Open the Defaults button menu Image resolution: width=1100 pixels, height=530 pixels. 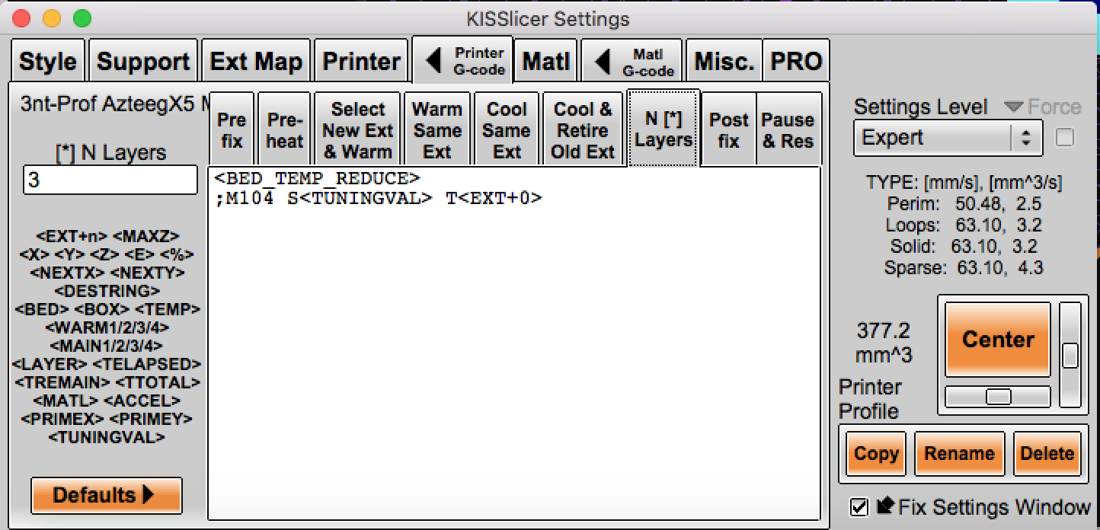coord(107,495)
